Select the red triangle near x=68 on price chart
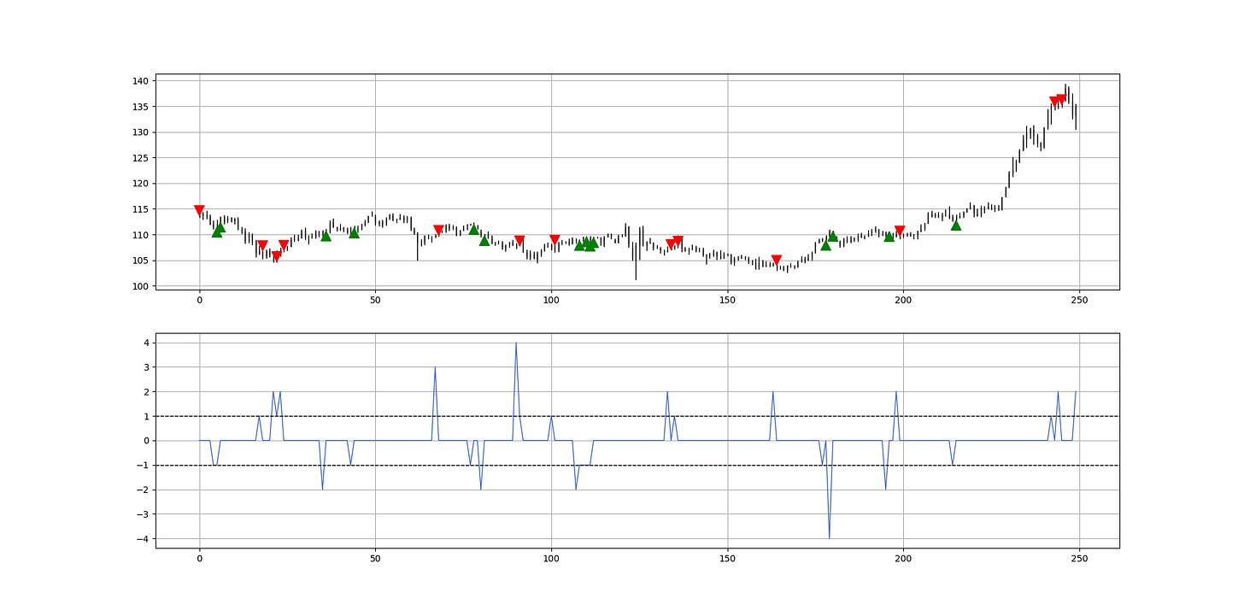The height and width of the screenshot is (616, 1244). pos(438,230)
